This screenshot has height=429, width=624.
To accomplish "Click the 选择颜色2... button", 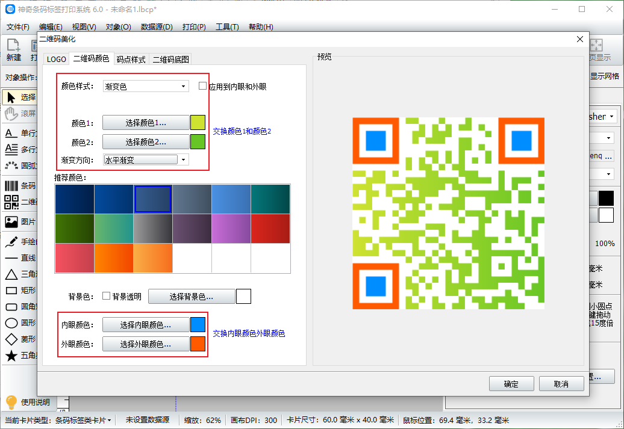I will pos(146,142).
